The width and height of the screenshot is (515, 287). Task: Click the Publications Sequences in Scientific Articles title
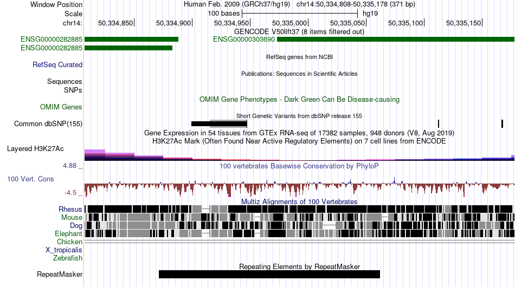point(299,74)
